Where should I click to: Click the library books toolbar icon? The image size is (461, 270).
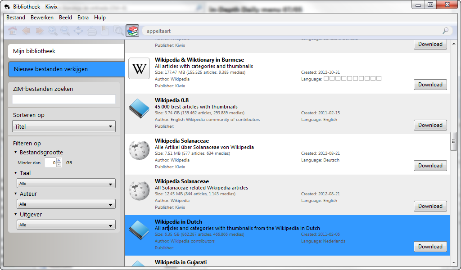pyautogui.click(x=132, y=31)
